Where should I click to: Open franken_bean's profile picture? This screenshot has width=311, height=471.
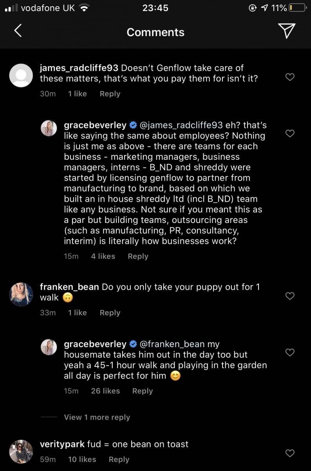click(x=21, y=294)
